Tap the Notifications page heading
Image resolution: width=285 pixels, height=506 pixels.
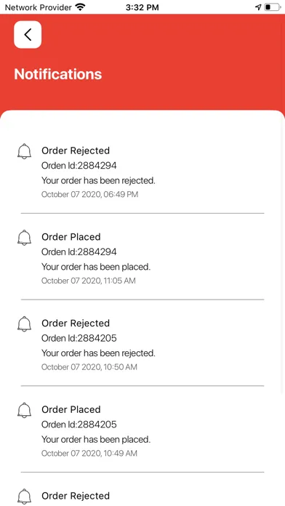pos(58,74)
